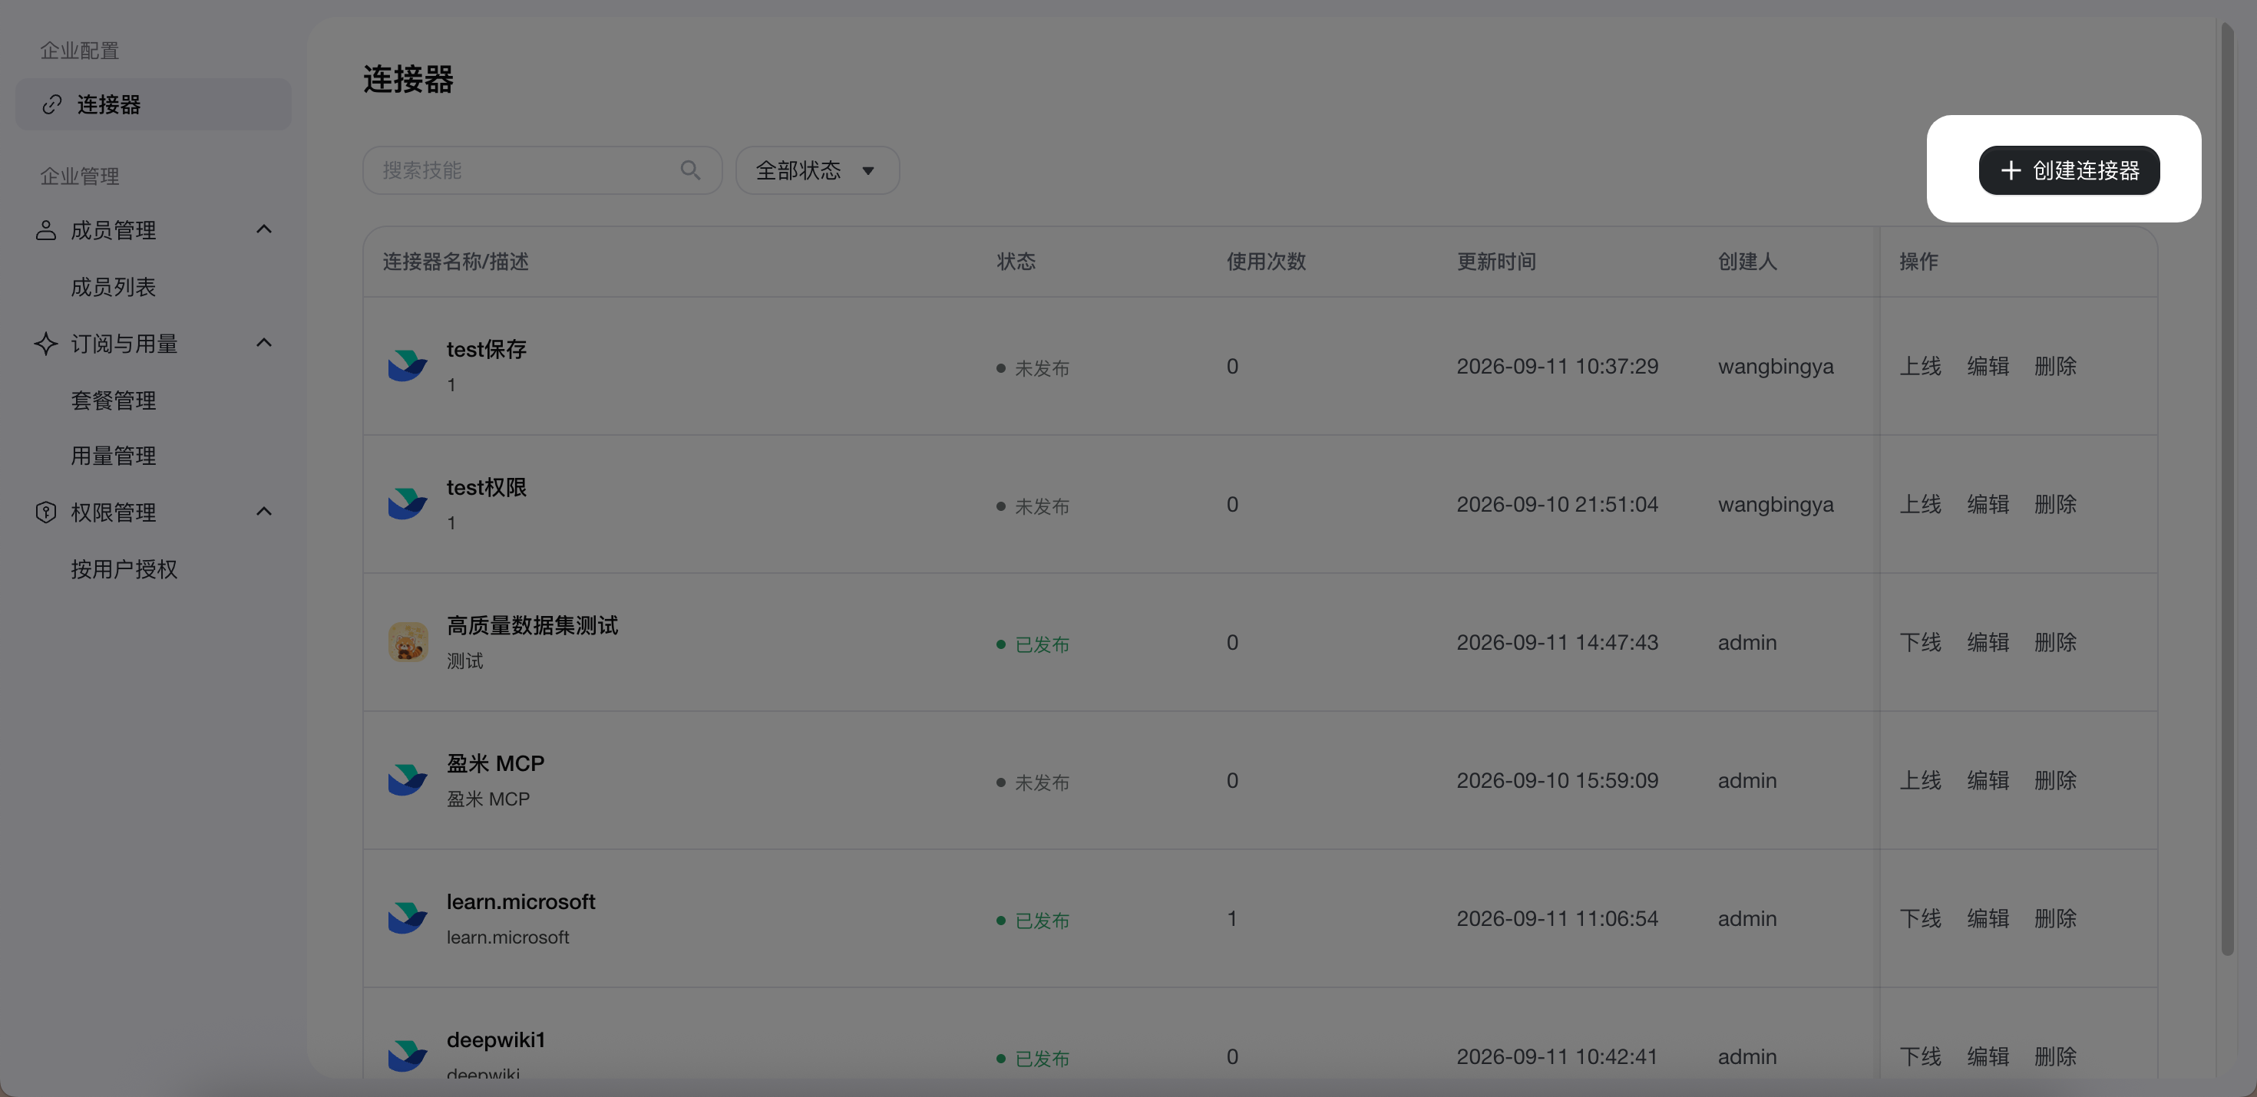Image resolution: width=2257 pixels, height=1097 pixels.
Task: Click 下线 for 高质量数据集测试
Action: [x=1920, y=643]
